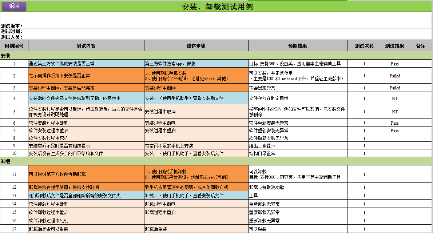433x233 pixels.
Task: Select the Pass result of case 6
Action: pyautogui.click(x=395, y=123)
